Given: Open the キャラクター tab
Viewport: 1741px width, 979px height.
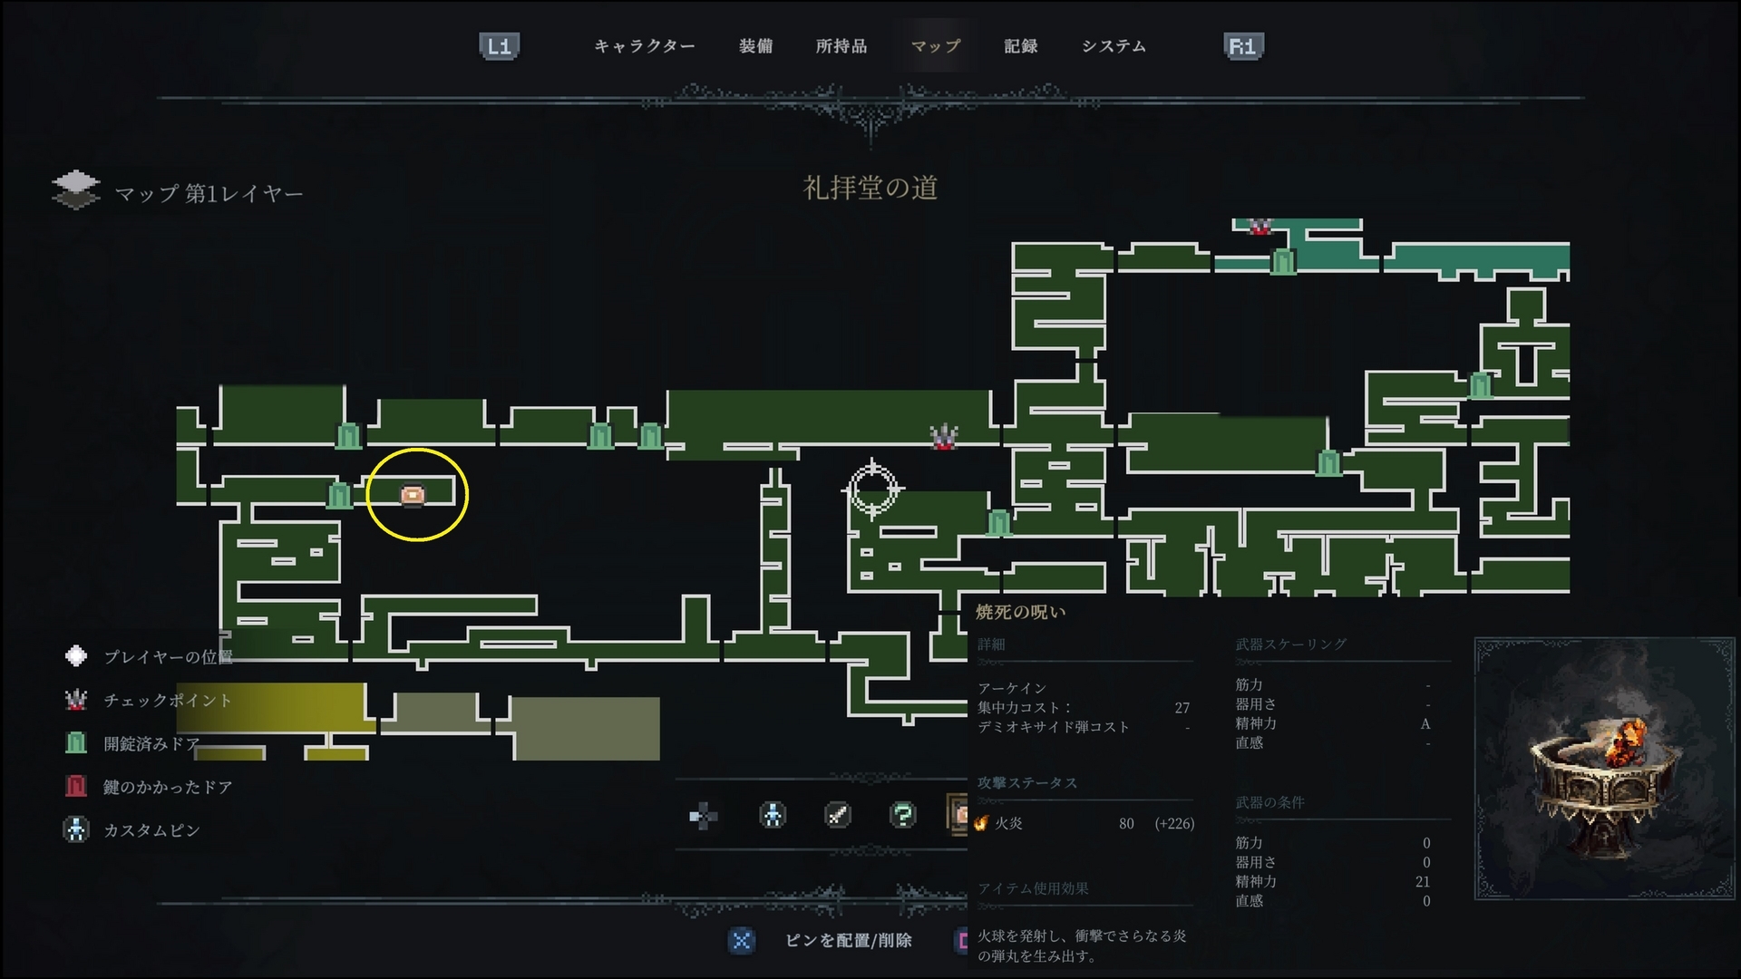Looking at the screenshot, I should click(644, 46).
